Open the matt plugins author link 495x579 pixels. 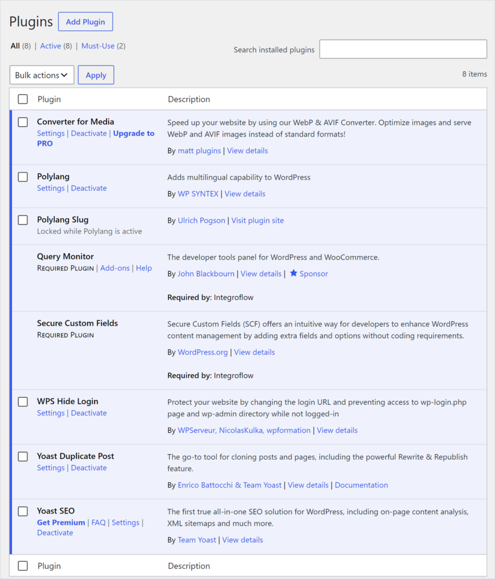click(x=199, y=150)
